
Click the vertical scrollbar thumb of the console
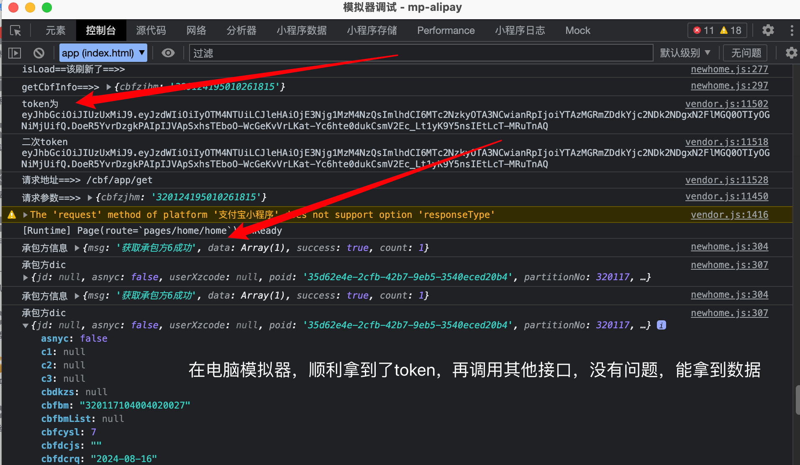[797, 400]
